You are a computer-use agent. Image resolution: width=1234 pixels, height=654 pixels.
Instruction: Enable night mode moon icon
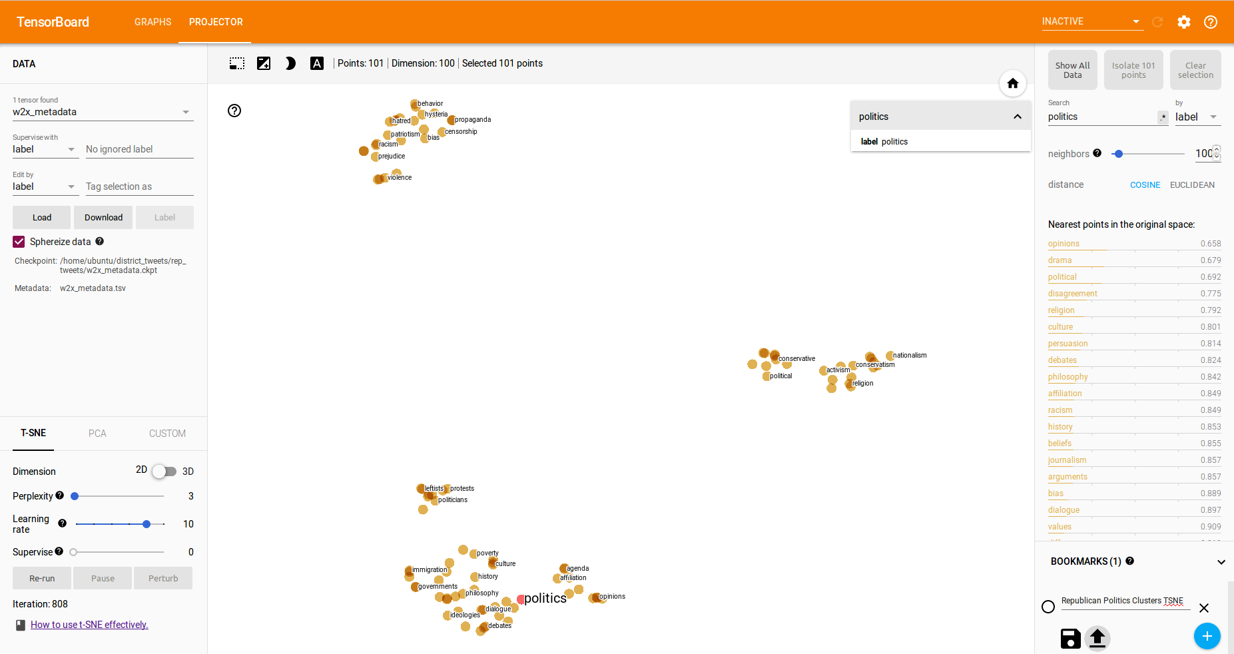coord(290,63)
